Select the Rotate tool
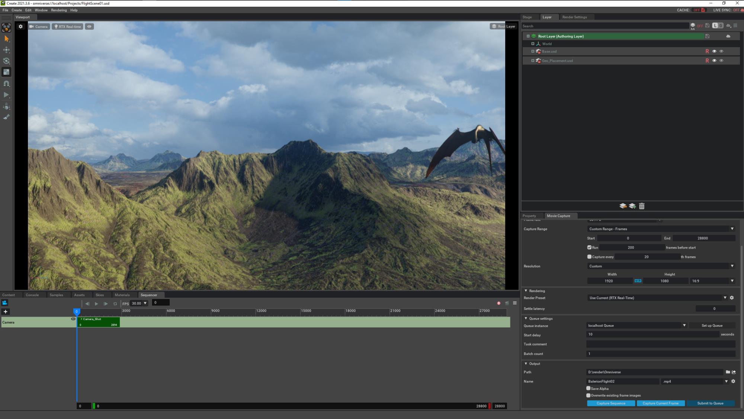Viewport: 744px width, 419px height. [x=6, y=61]
